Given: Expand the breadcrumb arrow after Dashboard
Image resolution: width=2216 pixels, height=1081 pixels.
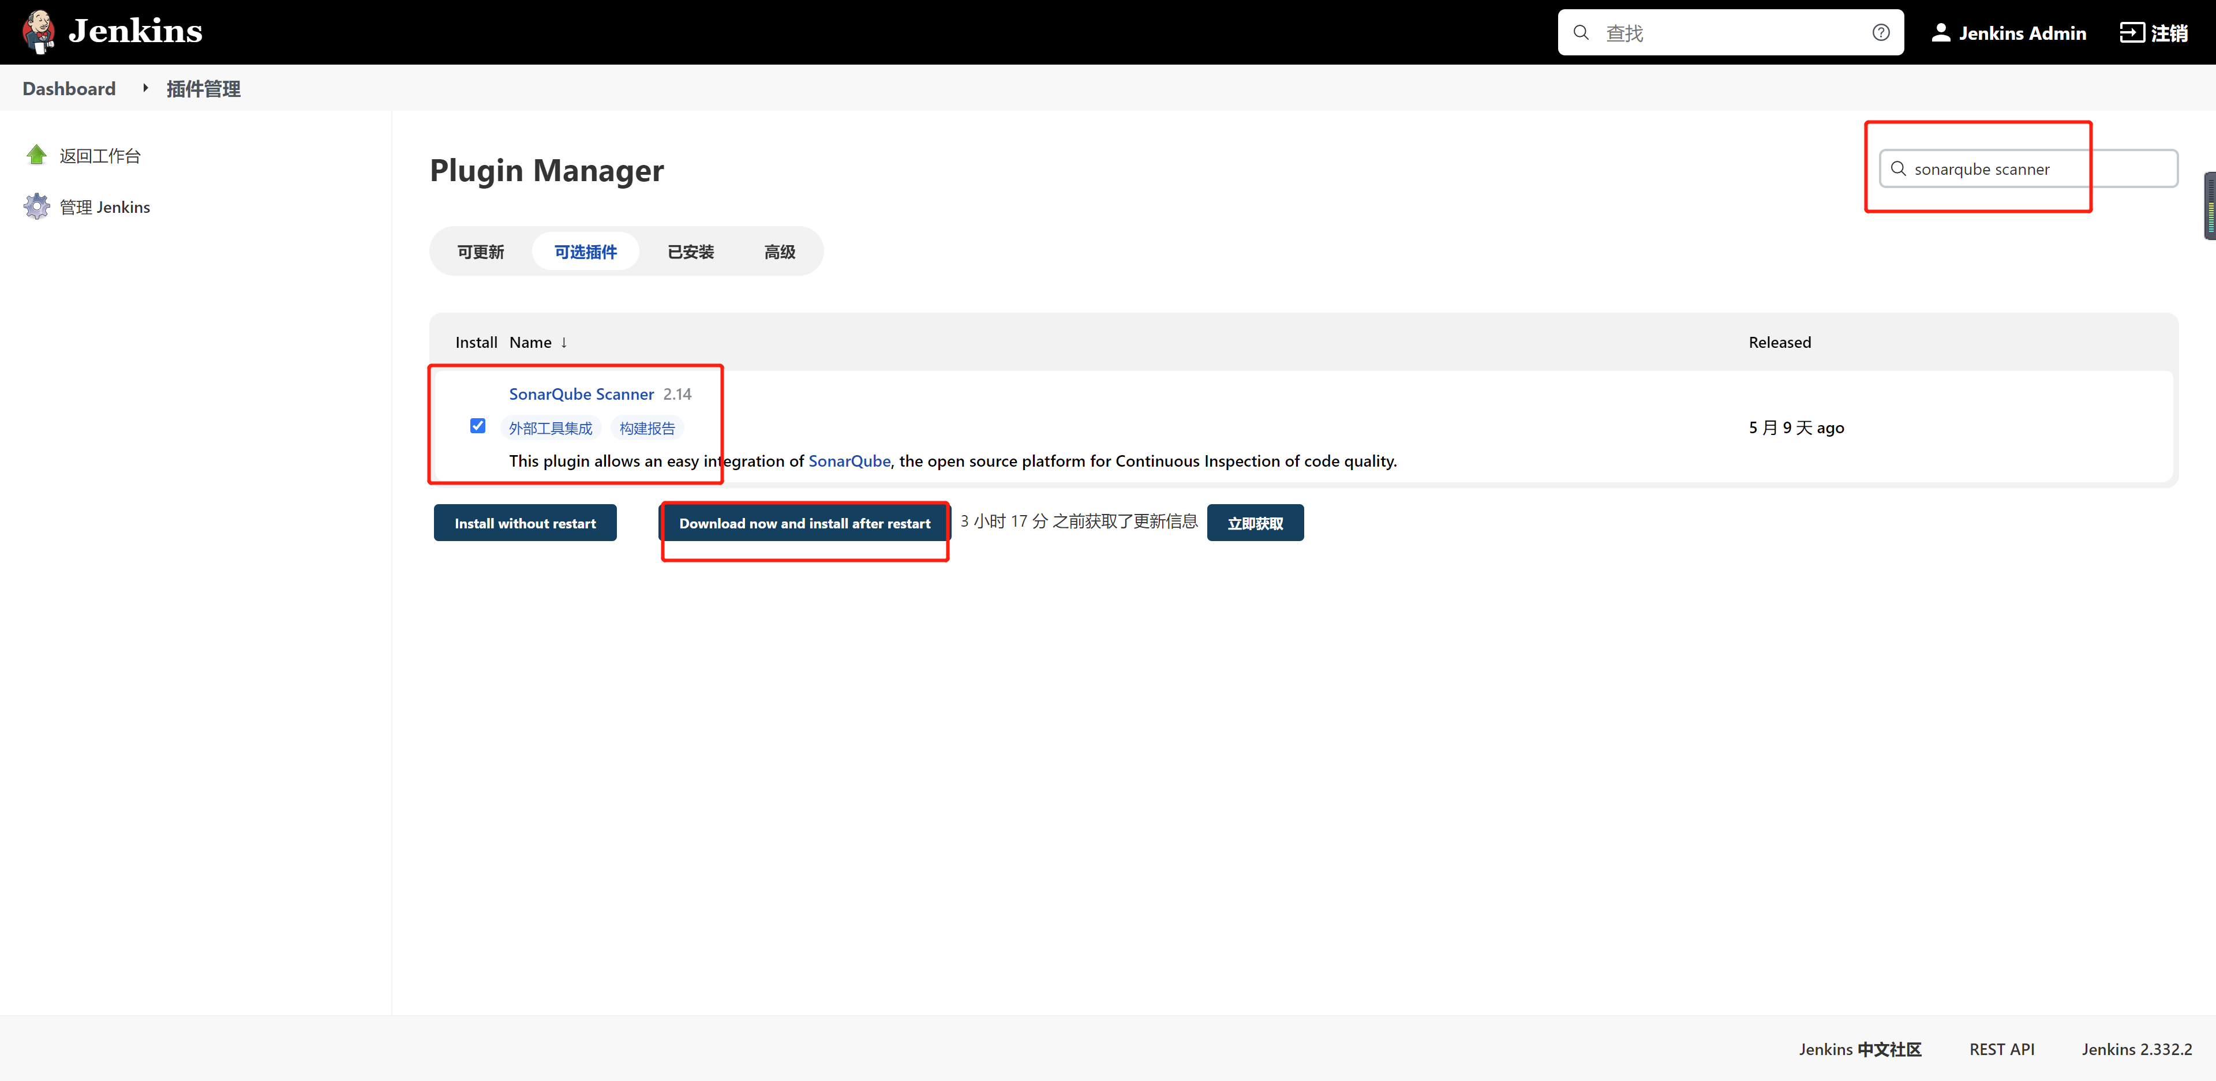Looking at the screenshot, I should [x=145, y=88].
